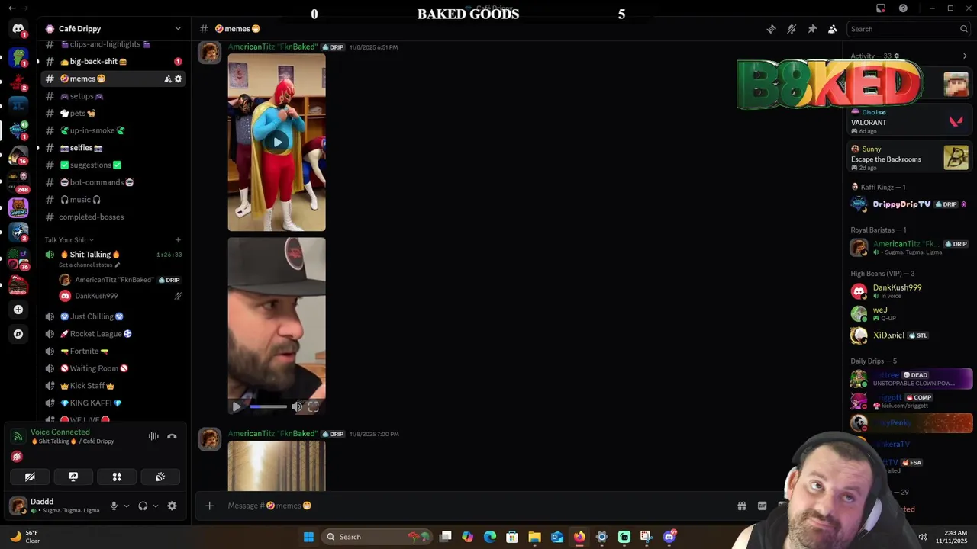977x549 pixels.
Task: Toggle notification settings bell in header
Action: click(792, 29)
